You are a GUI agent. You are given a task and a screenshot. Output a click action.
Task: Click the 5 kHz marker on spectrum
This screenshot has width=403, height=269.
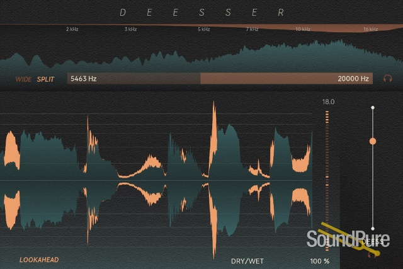click(x=203, y=30)
